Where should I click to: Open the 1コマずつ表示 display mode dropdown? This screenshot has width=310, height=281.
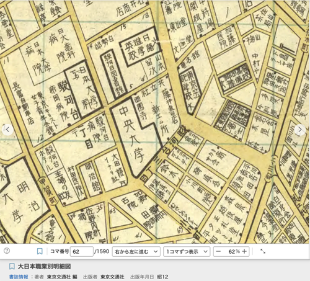[187, 252]
